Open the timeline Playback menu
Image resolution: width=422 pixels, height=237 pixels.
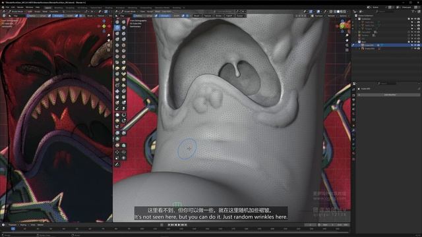pyautogui.click(x=13, y=225)
